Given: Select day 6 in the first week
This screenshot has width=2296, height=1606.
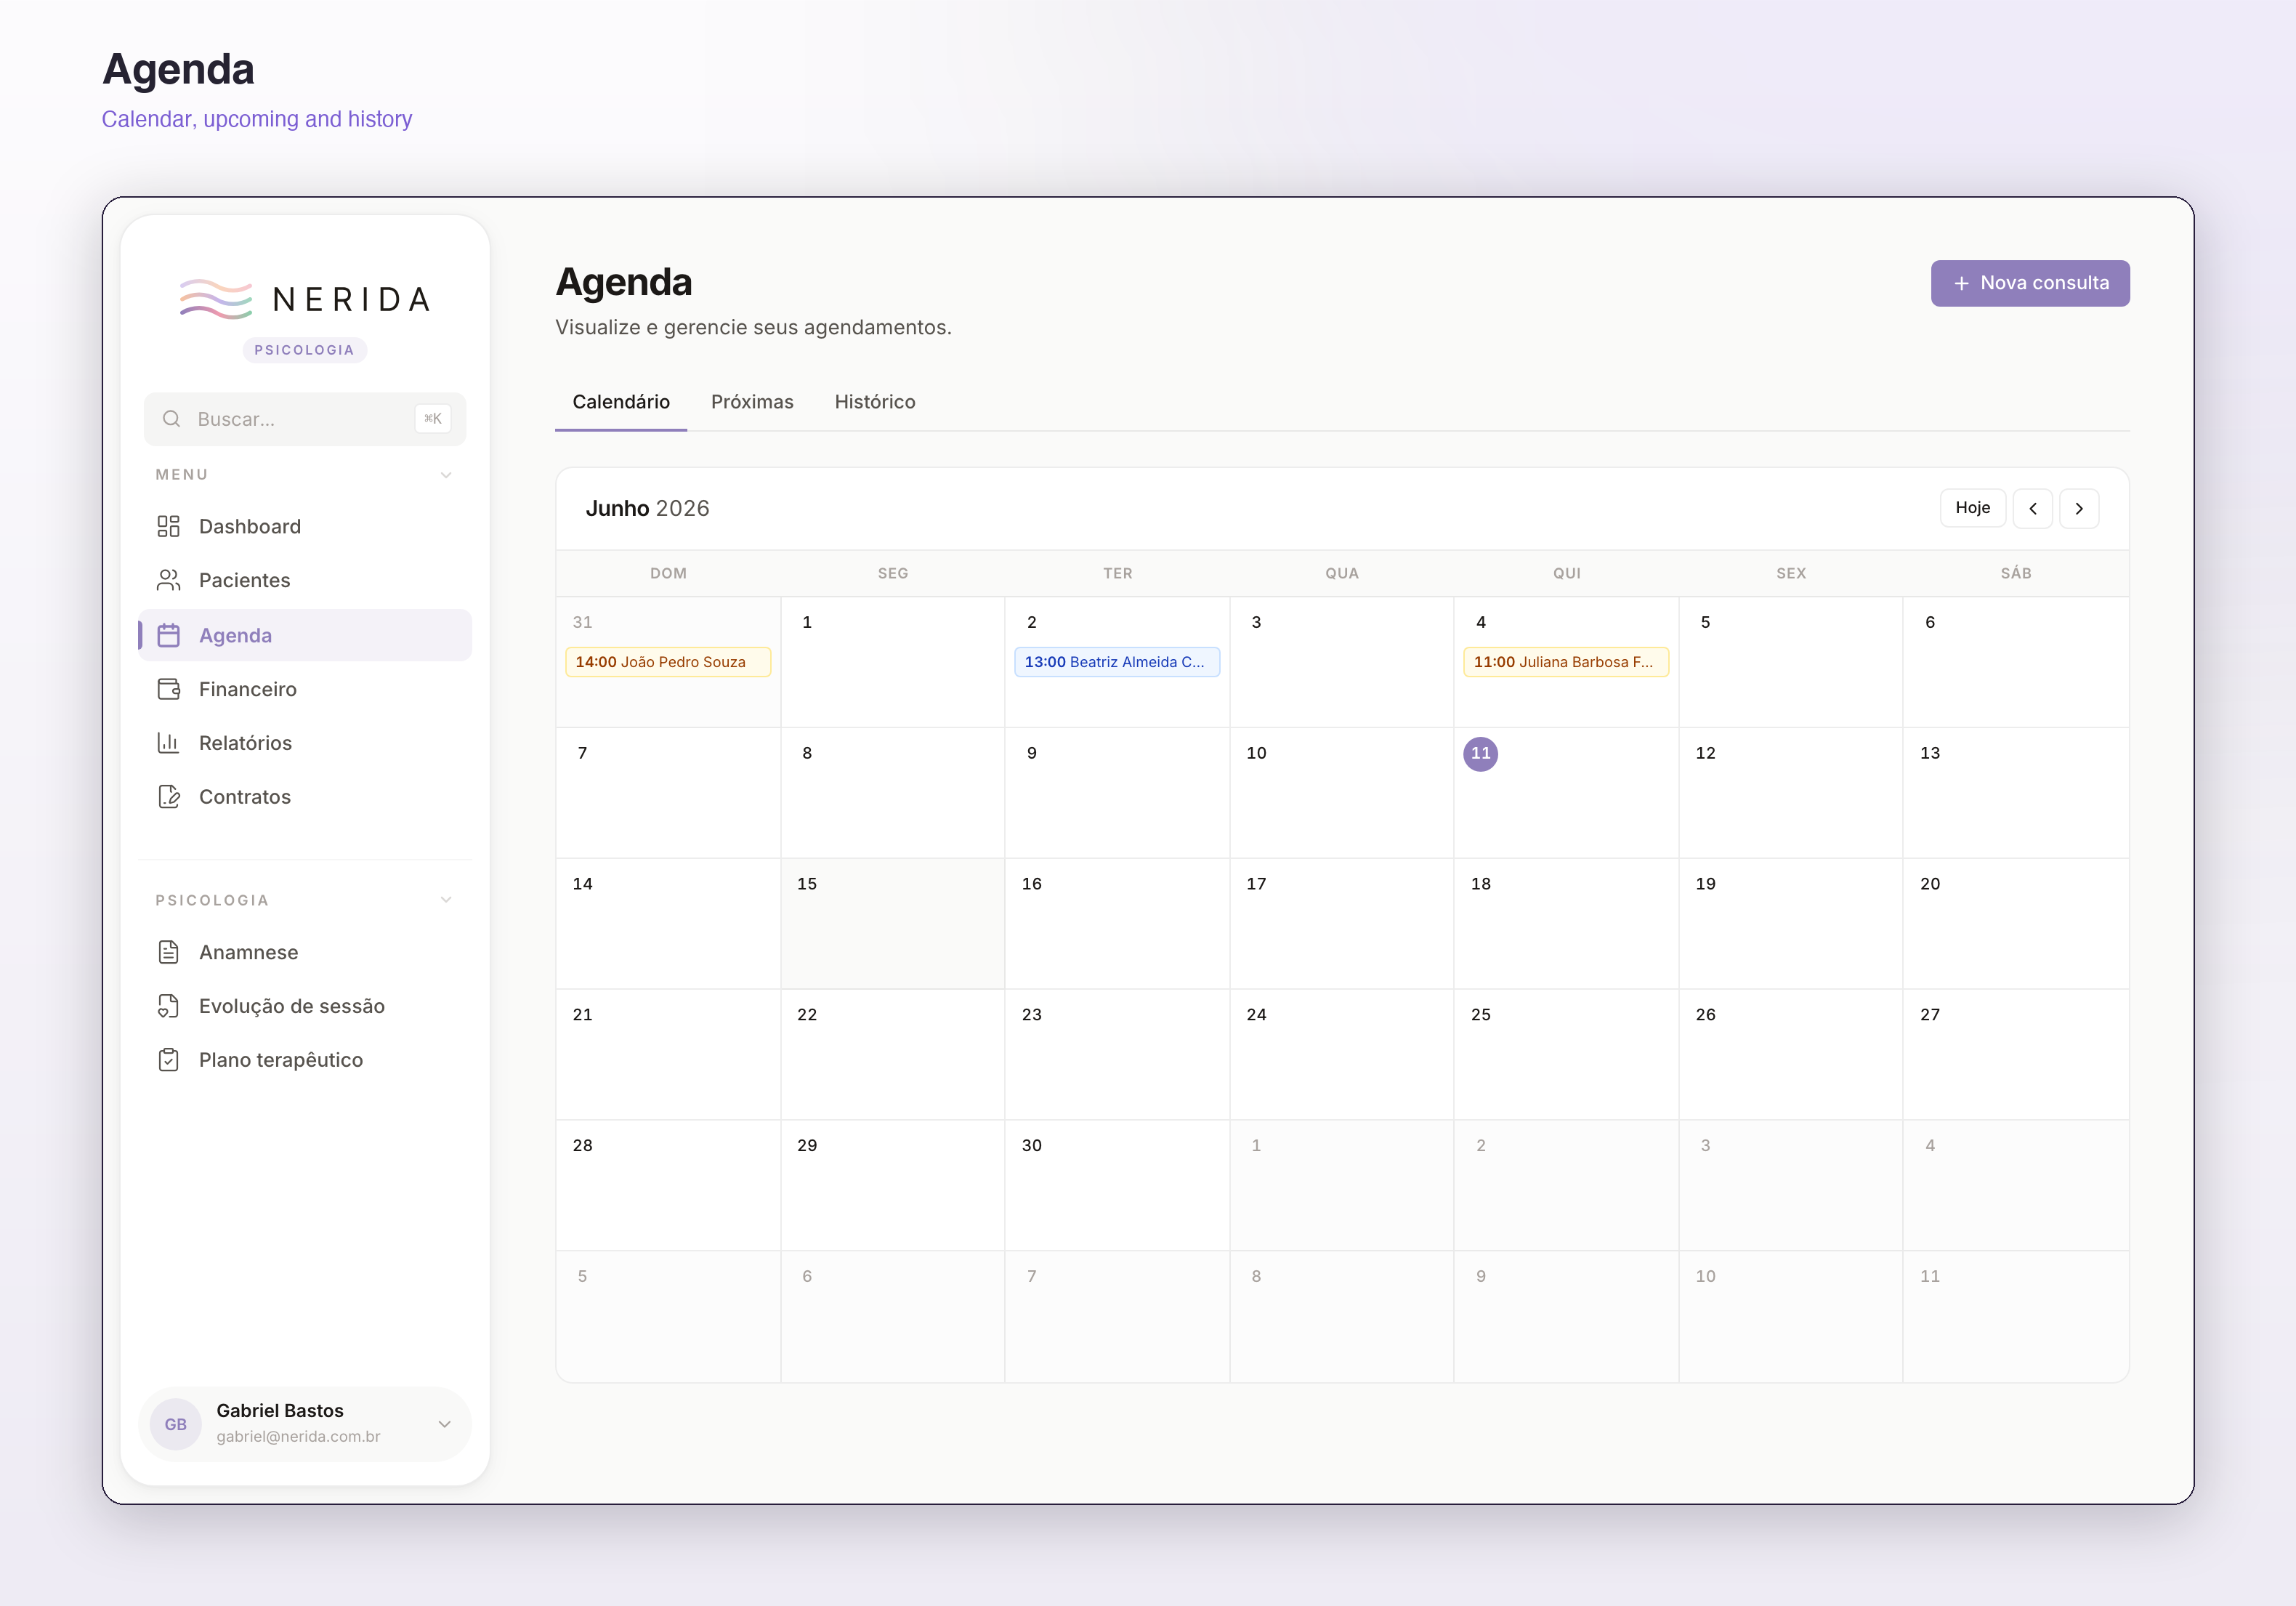Looking at the screenshot, I should pyautogui.click(x=2015, y=662).
